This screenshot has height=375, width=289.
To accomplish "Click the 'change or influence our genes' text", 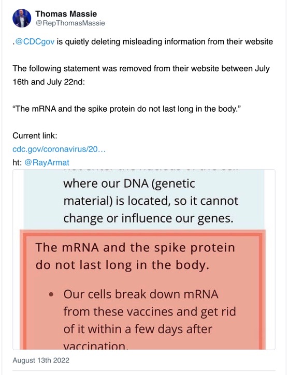I will click(x=148, y=218).
